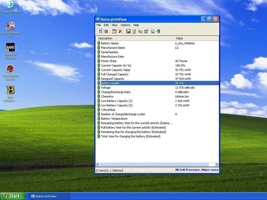Image resolution: width=267 pixels, height=200 pixels.
Task: Click the battery icon beside Voltage
Action: (x=98, y=88)
